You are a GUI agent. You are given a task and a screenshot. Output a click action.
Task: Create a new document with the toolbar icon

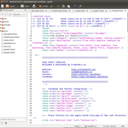point(3,6)
